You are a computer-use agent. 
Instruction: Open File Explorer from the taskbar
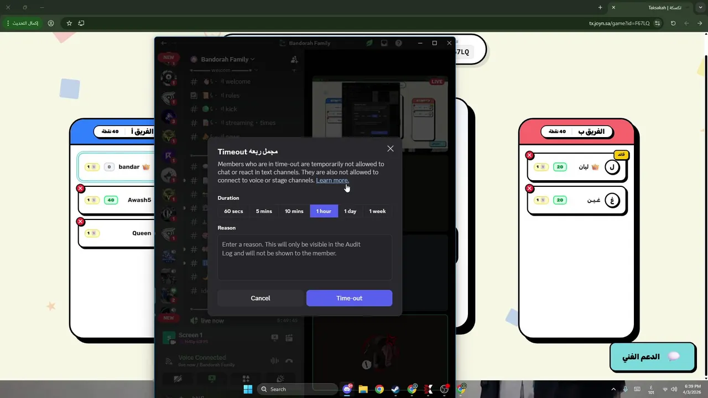point(363,389)
